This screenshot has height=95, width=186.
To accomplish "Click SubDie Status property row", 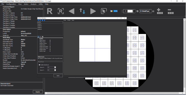I will [50, 49].
